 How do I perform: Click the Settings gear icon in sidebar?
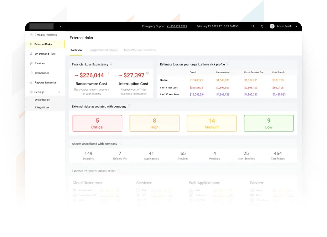[31, 92]
